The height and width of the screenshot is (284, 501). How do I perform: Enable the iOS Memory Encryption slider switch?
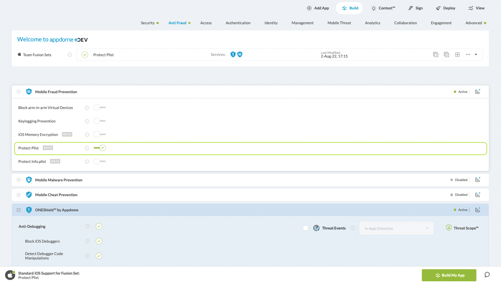99,135
